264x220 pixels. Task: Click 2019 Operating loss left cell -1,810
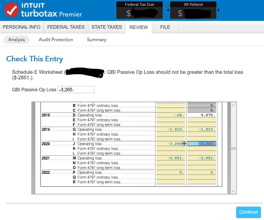[x=171, y=129]
